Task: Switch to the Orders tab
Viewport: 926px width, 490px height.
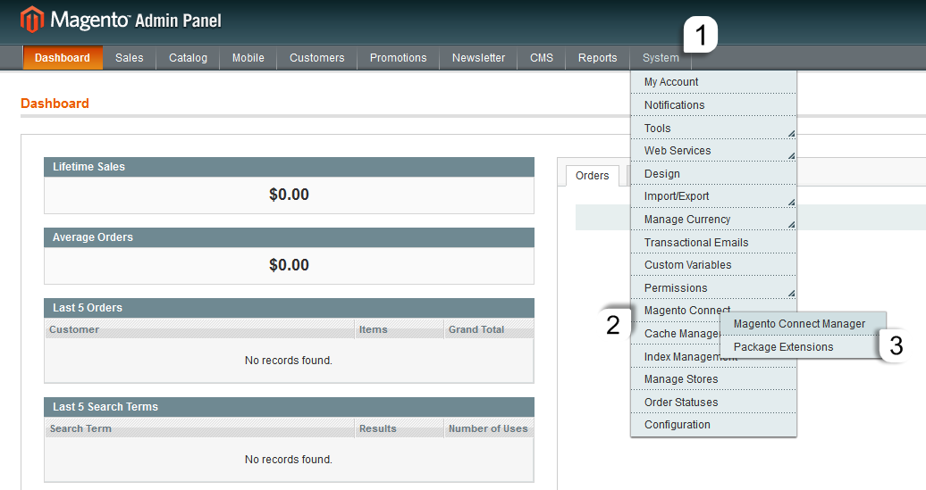Action: [x=593, y=176]
